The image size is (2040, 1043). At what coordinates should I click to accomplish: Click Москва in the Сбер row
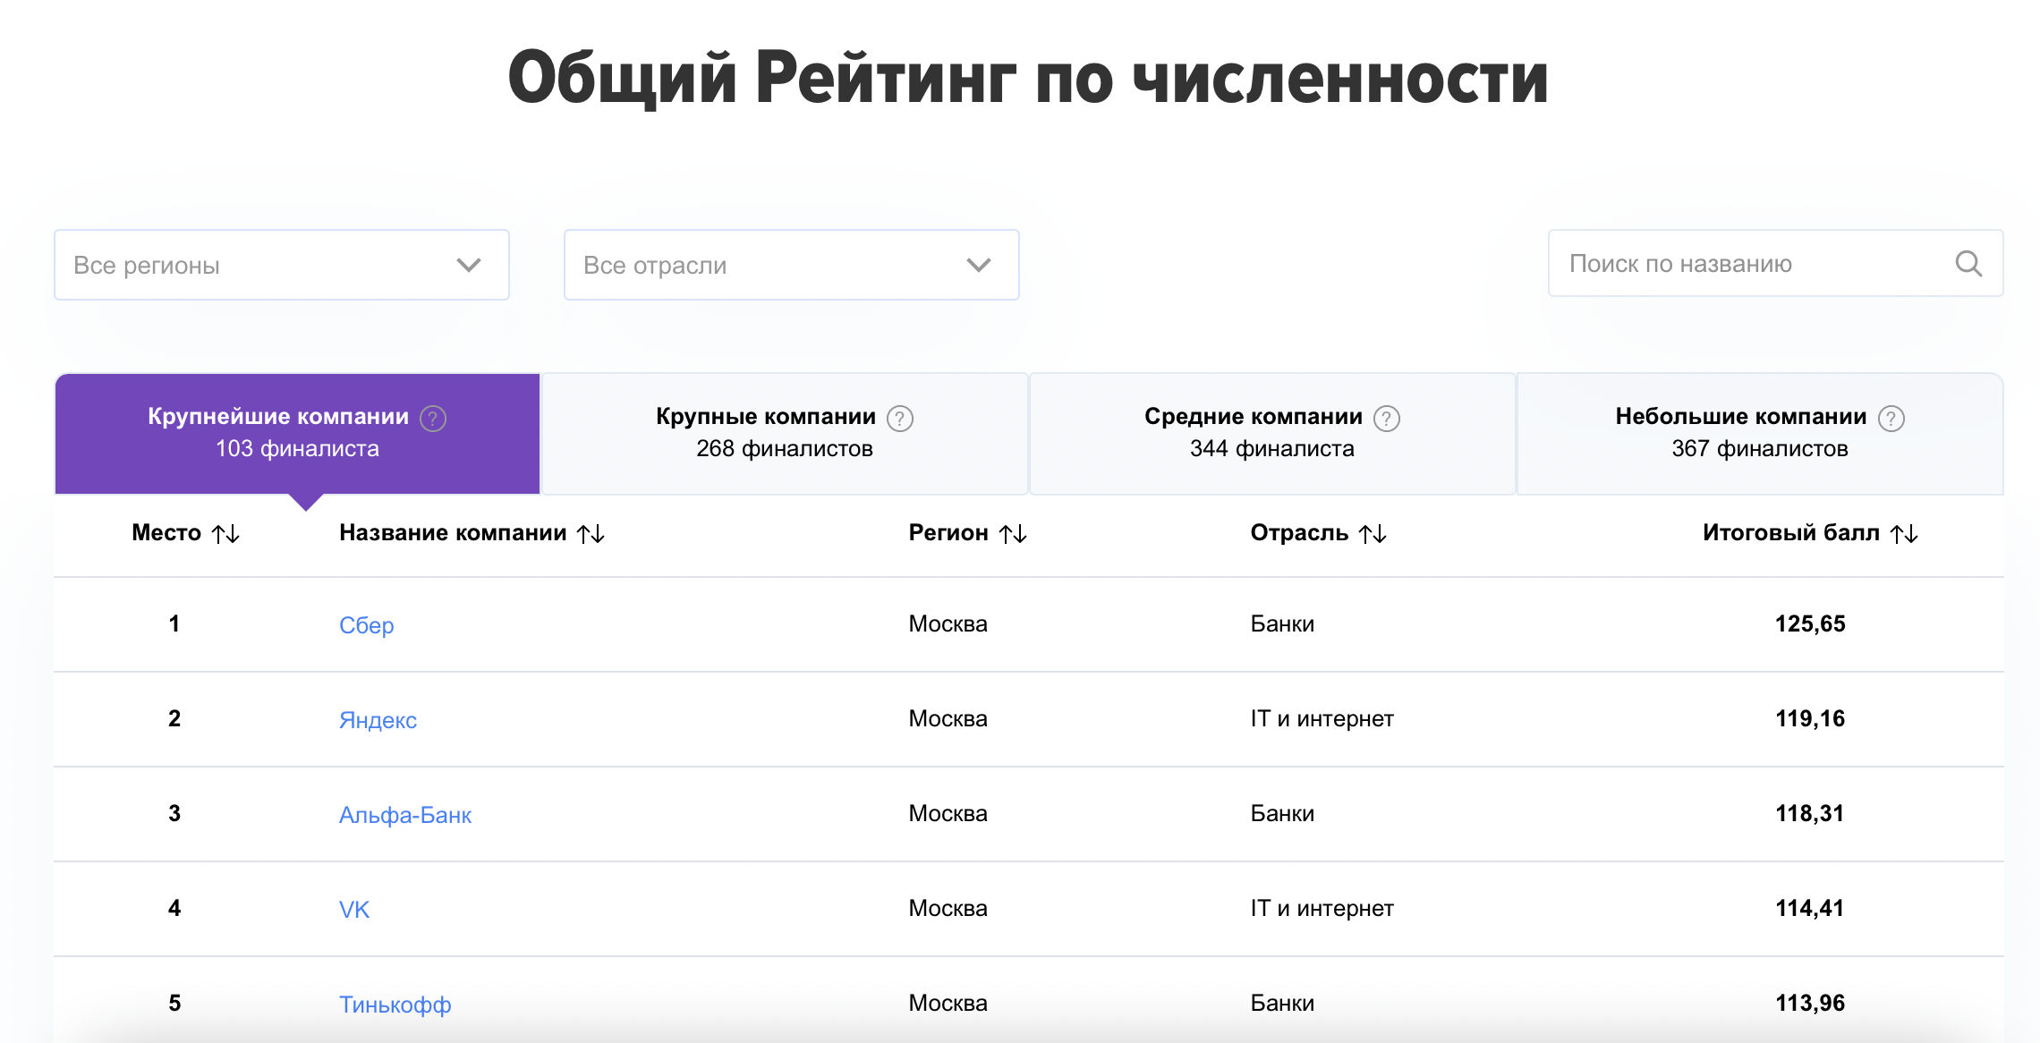click(x=948, y=623)
